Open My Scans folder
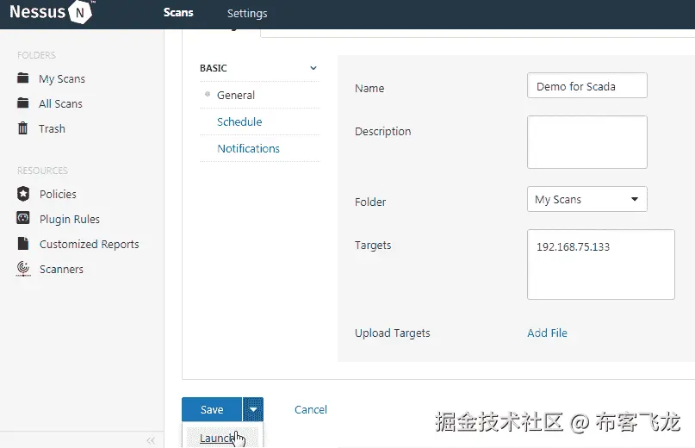 [62, 78]
